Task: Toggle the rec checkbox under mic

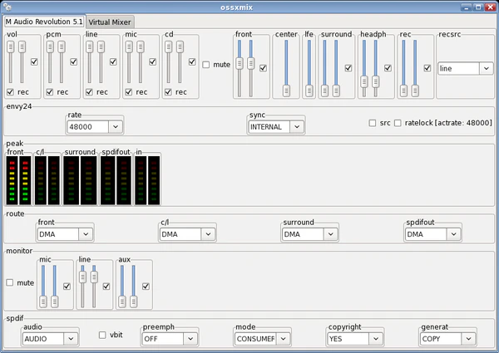Action: tap(129, 91)
